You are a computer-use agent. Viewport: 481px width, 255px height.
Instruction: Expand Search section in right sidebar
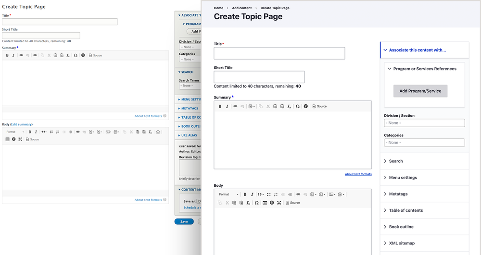pos(425,161)
